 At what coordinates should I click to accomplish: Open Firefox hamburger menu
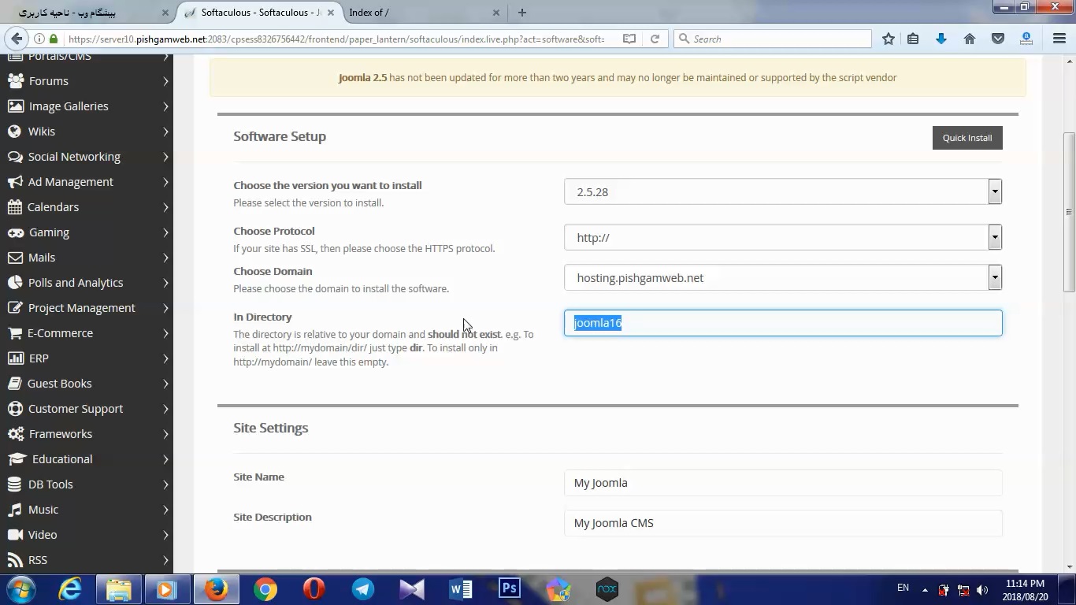point(1059,39)
